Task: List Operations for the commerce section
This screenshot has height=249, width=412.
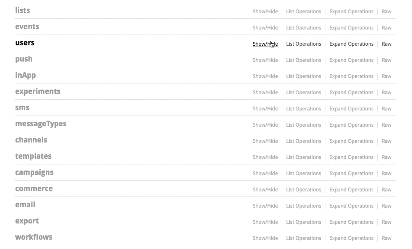Action: coord(303,190)
